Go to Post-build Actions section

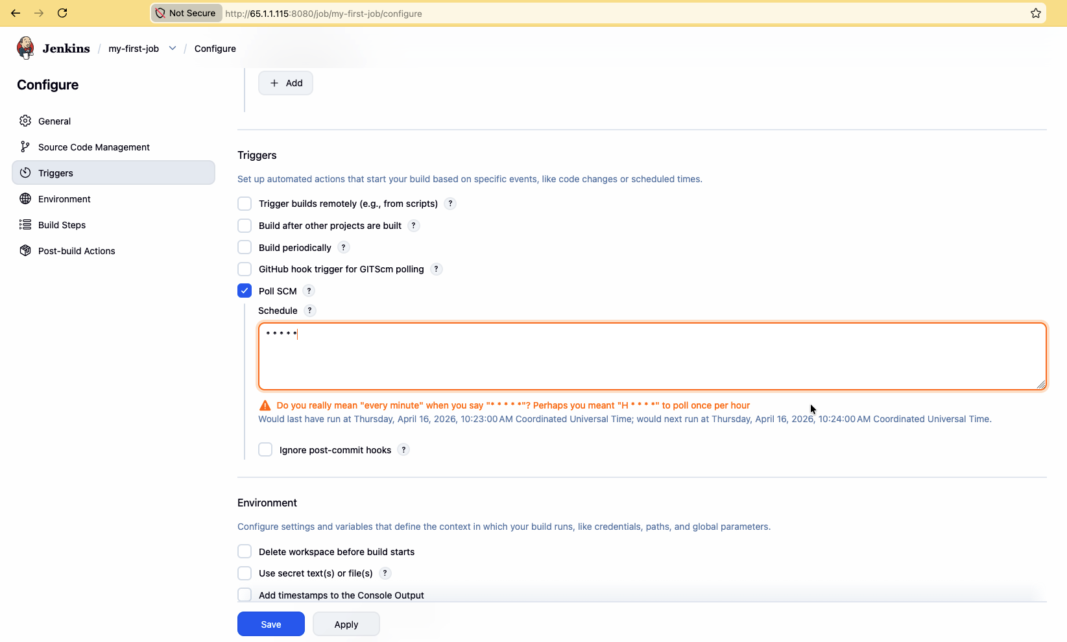click(x=114, y=251)
